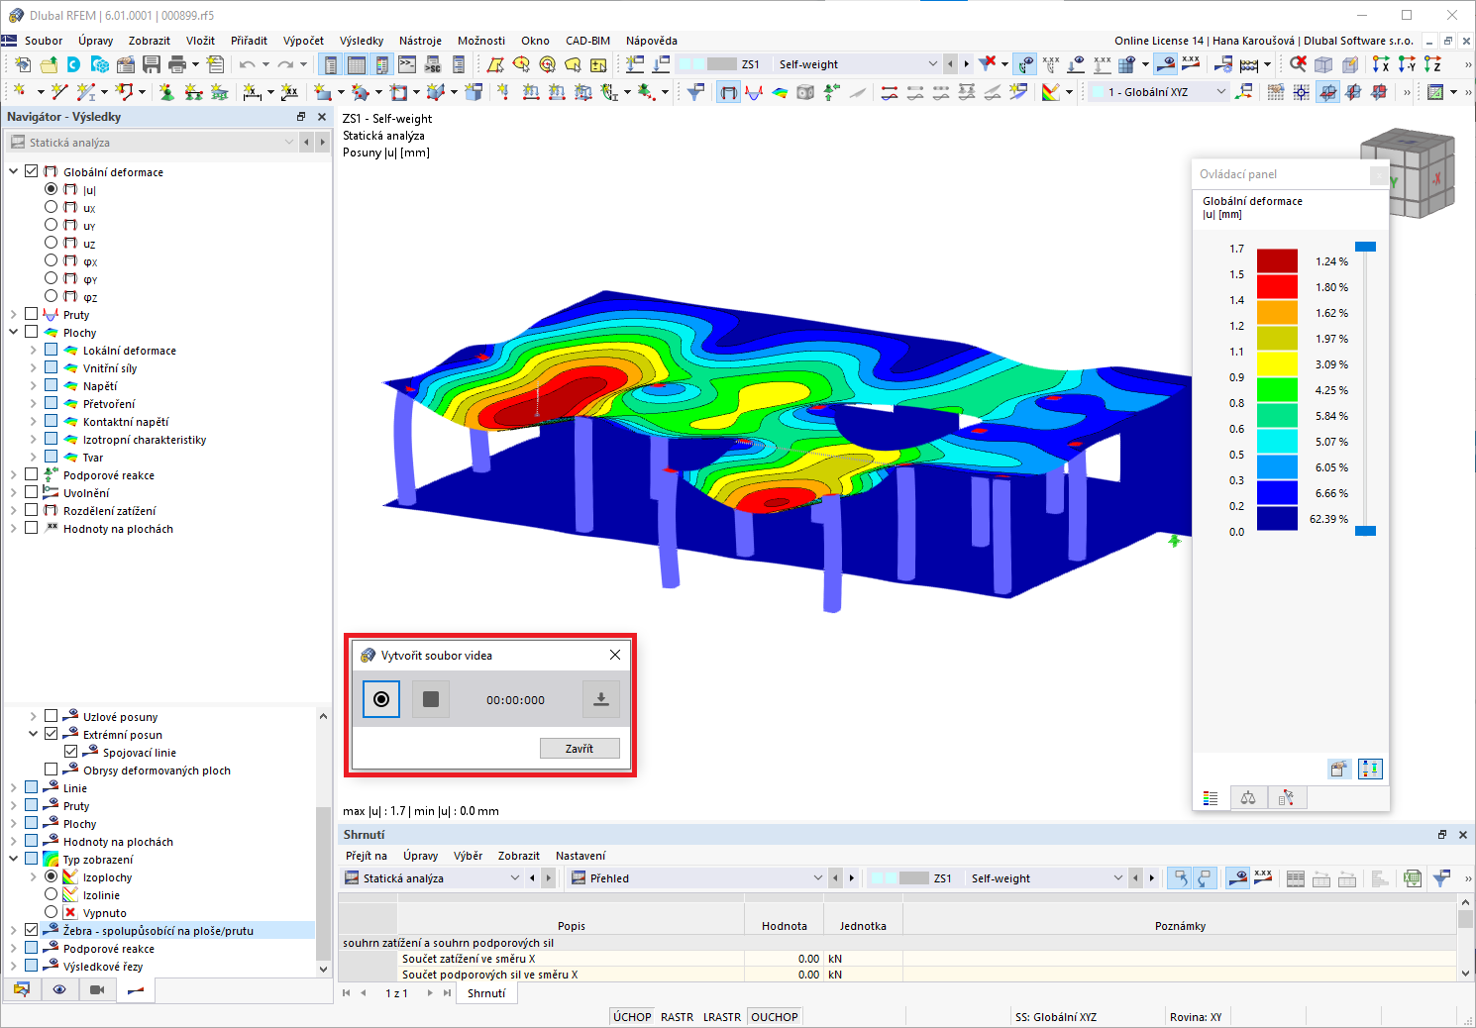Screen dimensions: 1476x1028
Task: Click the view along X axis icon
Action: pos(1381,64)
